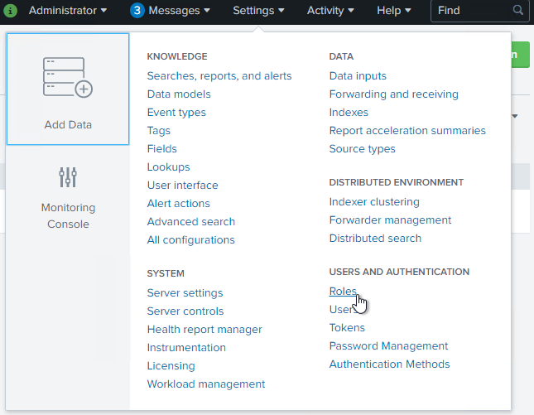The width and height of the screenshot is (534, 415).
Task: Type in the Find search field
Action: pyautogui.click(x=472, y=11)
